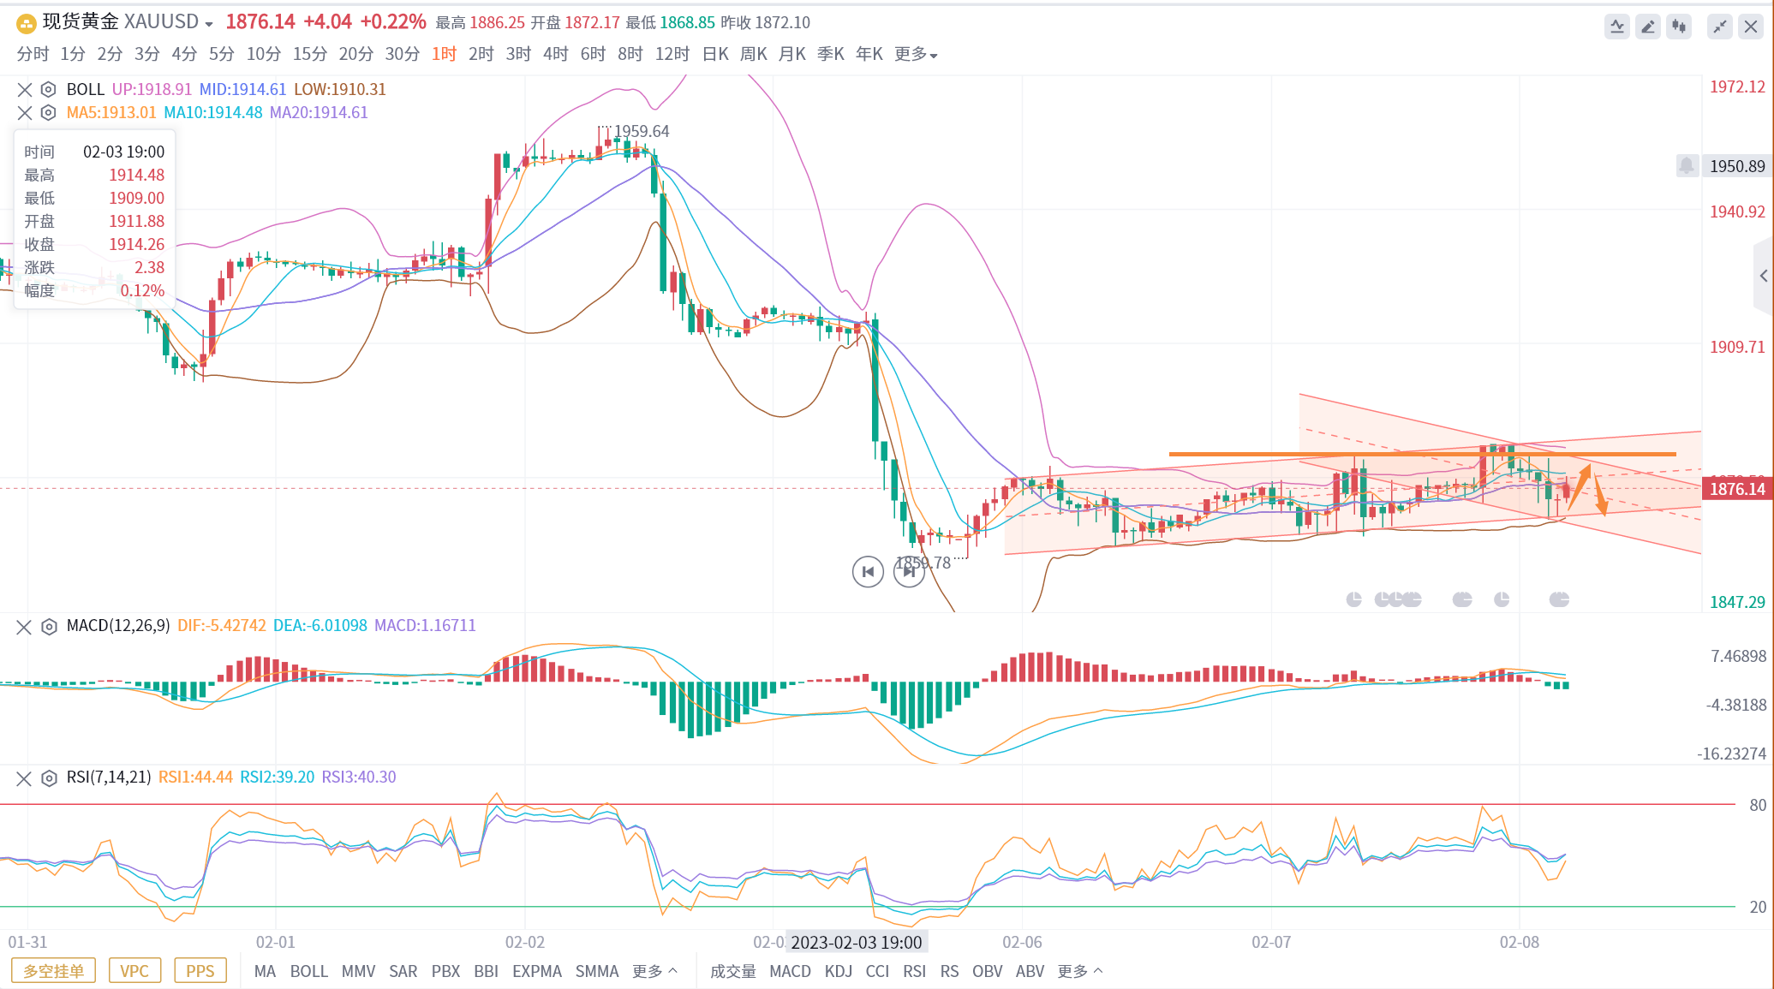Toggle the 多空挂单 button
The image size is (1774, 989).
tap(53, 970)
